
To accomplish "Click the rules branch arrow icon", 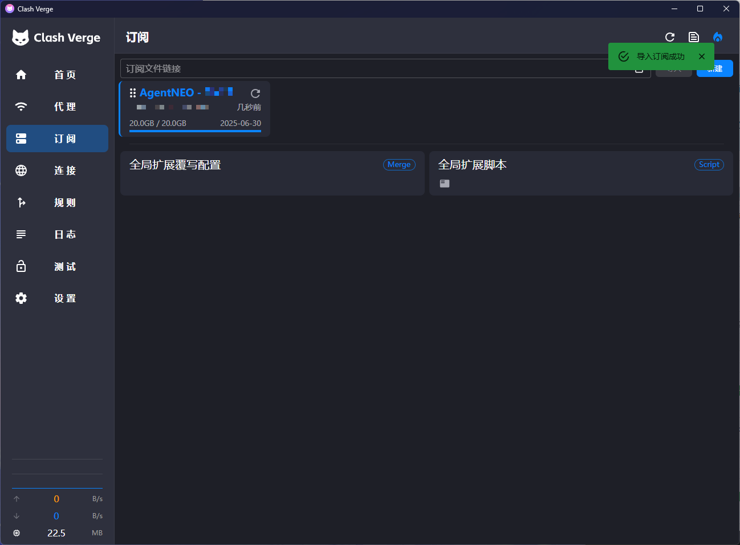I will [x=21, y=202].
